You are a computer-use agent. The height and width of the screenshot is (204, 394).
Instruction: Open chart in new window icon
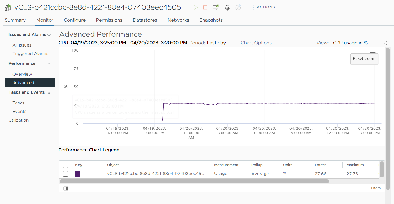click(385, 43)
